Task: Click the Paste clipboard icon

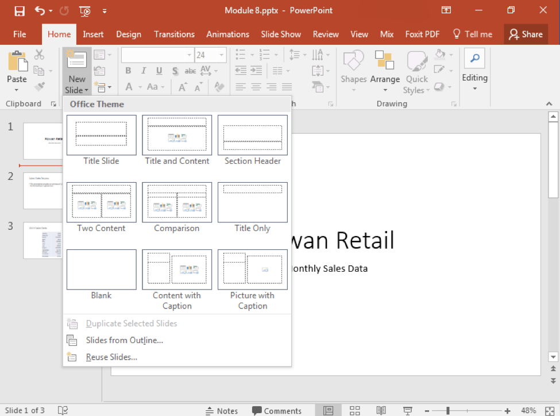Action: click(x=17, y=61)
